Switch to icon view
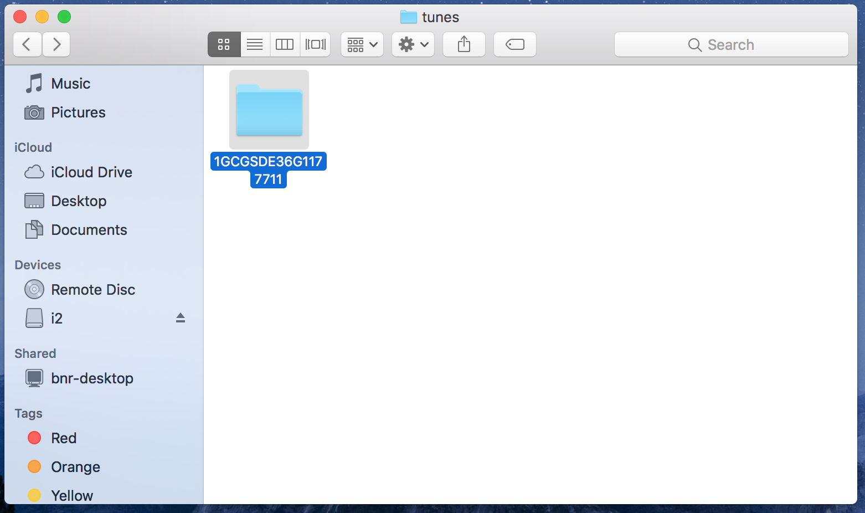The image size is (865, 513). pos(224,44)
